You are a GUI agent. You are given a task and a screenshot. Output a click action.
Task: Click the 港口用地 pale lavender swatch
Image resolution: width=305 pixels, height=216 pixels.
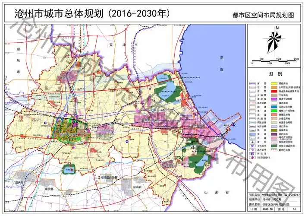tap(274, 127)
